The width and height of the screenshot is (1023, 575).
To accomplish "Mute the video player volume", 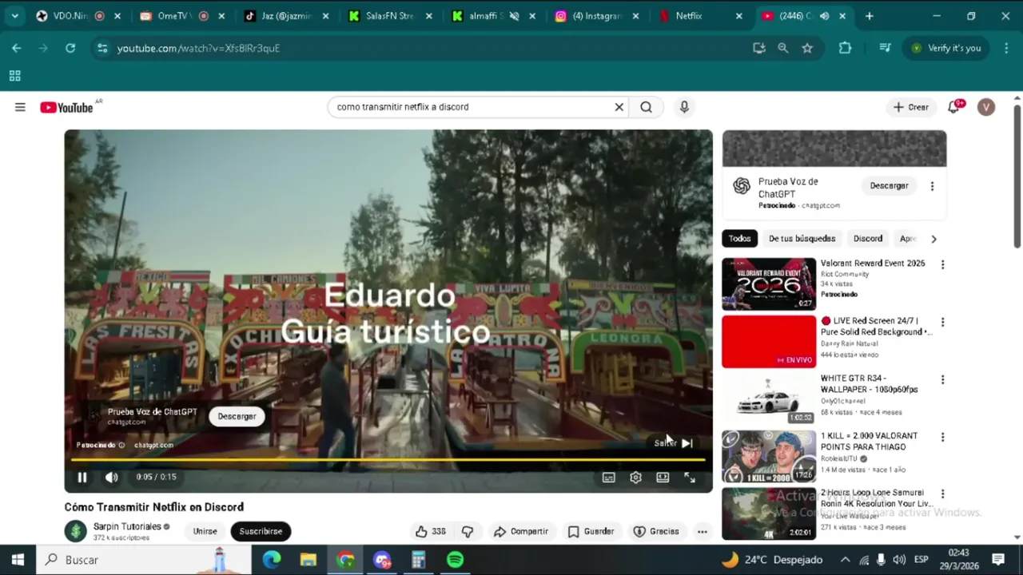I will (x=112, y=477).
